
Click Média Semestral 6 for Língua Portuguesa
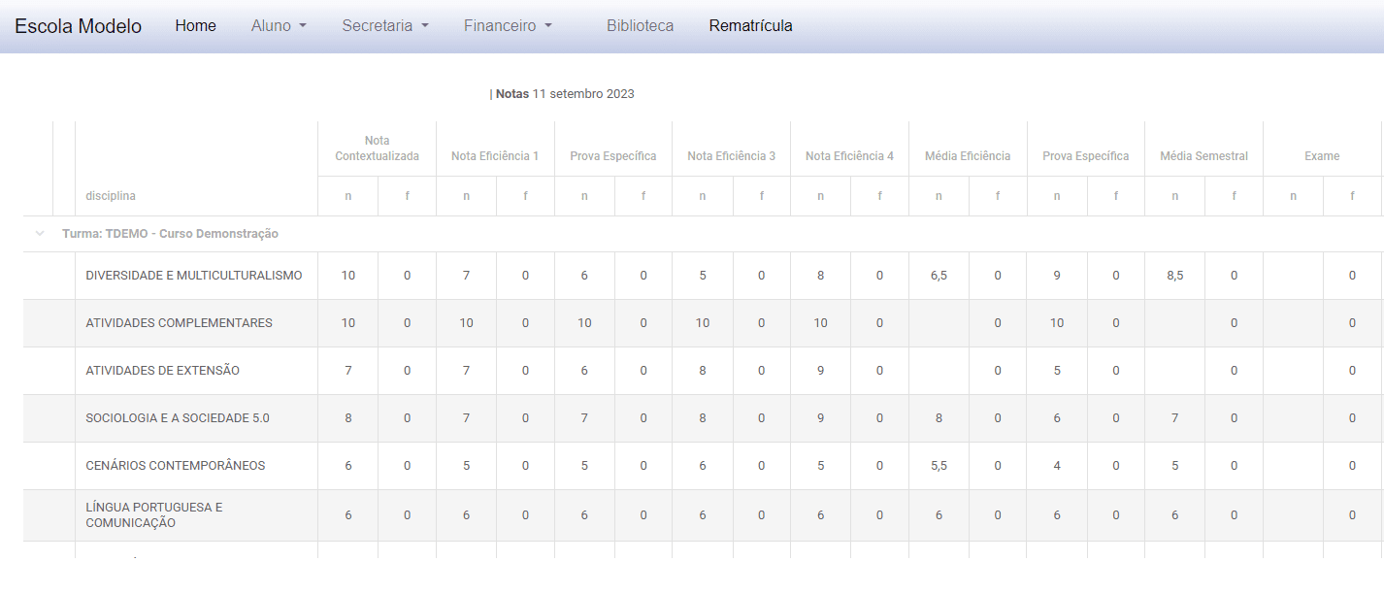coord(1174,515)
